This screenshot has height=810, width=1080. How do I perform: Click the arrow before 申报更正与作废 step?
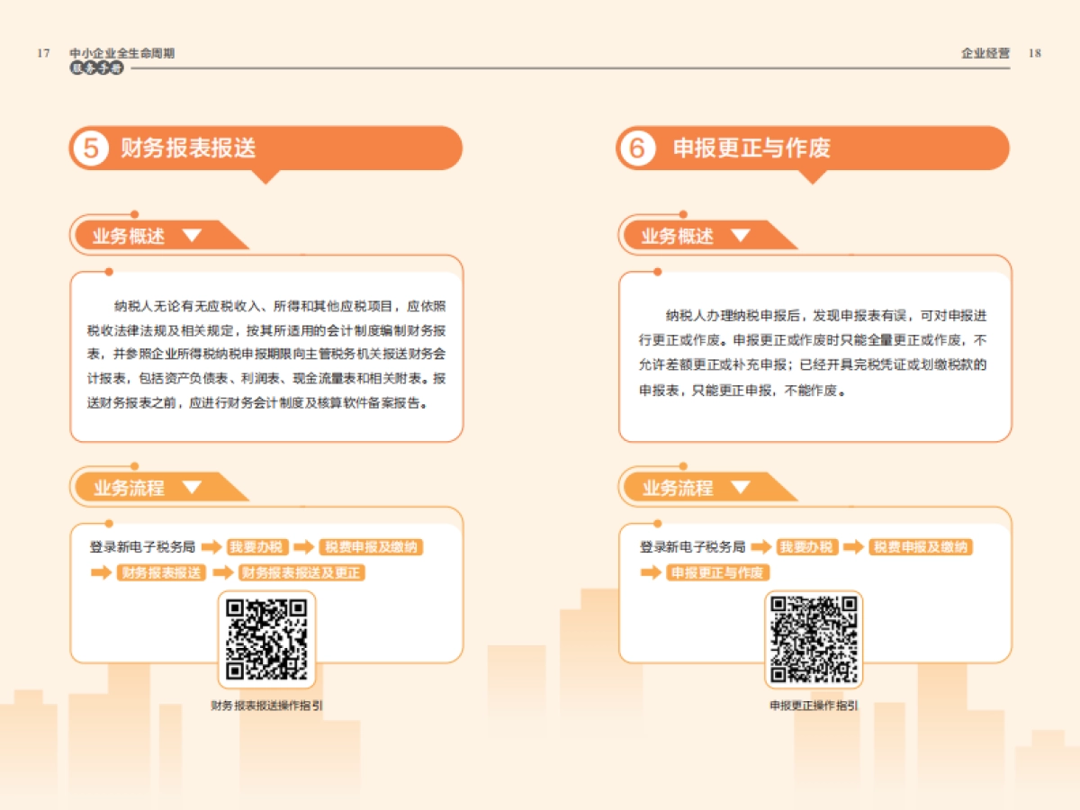649,571
